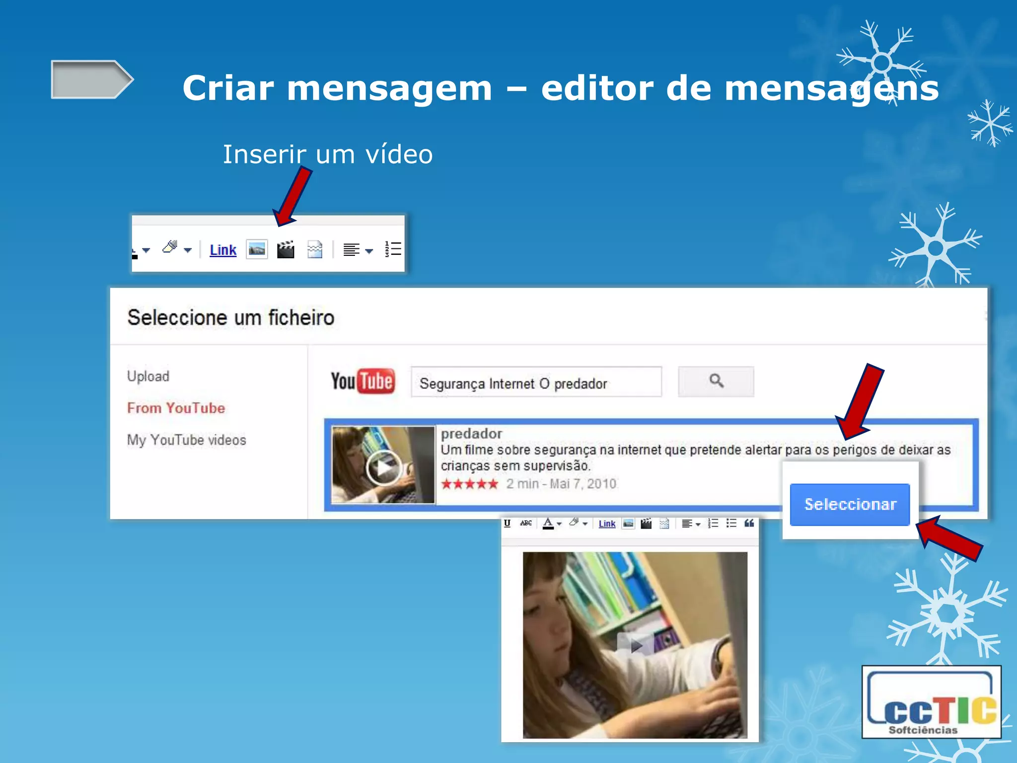Click the highlighter background color icon in upper toolbar
The height and width of the screenshot is (763, 1017).
[170, 247]
